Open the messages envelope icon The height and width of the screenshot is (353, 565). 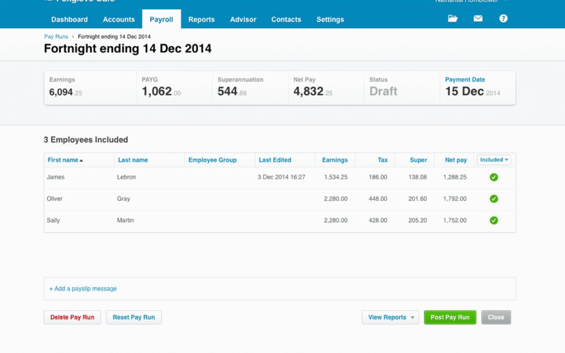click(x=478, y=19)
